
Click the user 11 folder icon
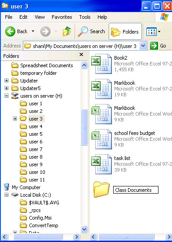tap(23, 180)
